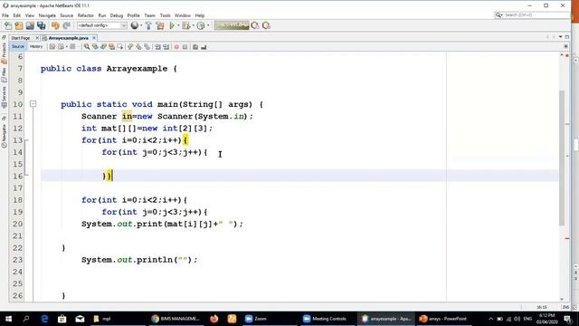
Task: Close the Start Page tab
Action: 37,38
